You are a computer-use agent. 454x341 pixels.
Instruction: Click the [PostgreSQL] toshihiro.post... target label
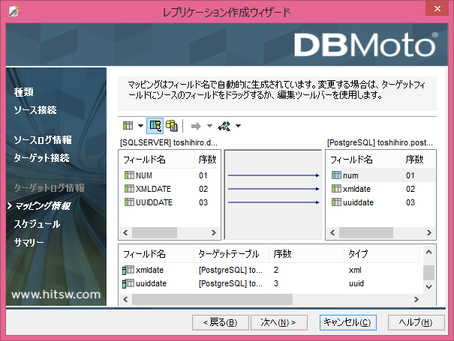click(x=380, y=142)
